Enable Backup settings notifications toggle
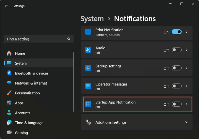Screen dimensions: 199x139 [x=177, y=68]
